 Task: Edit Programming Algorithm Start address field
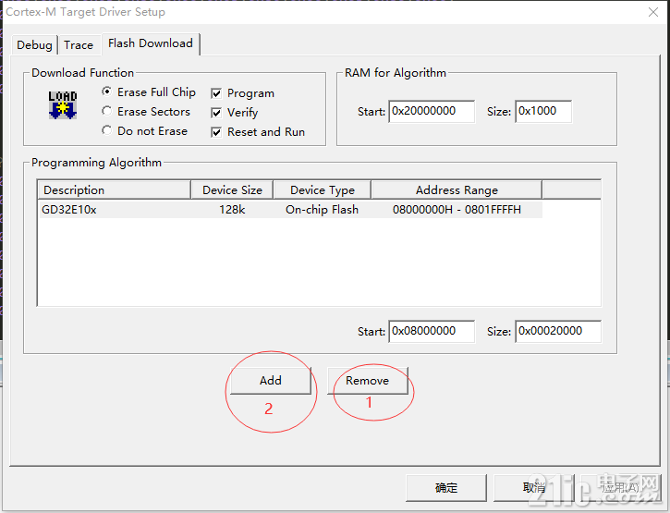(432, 331)
